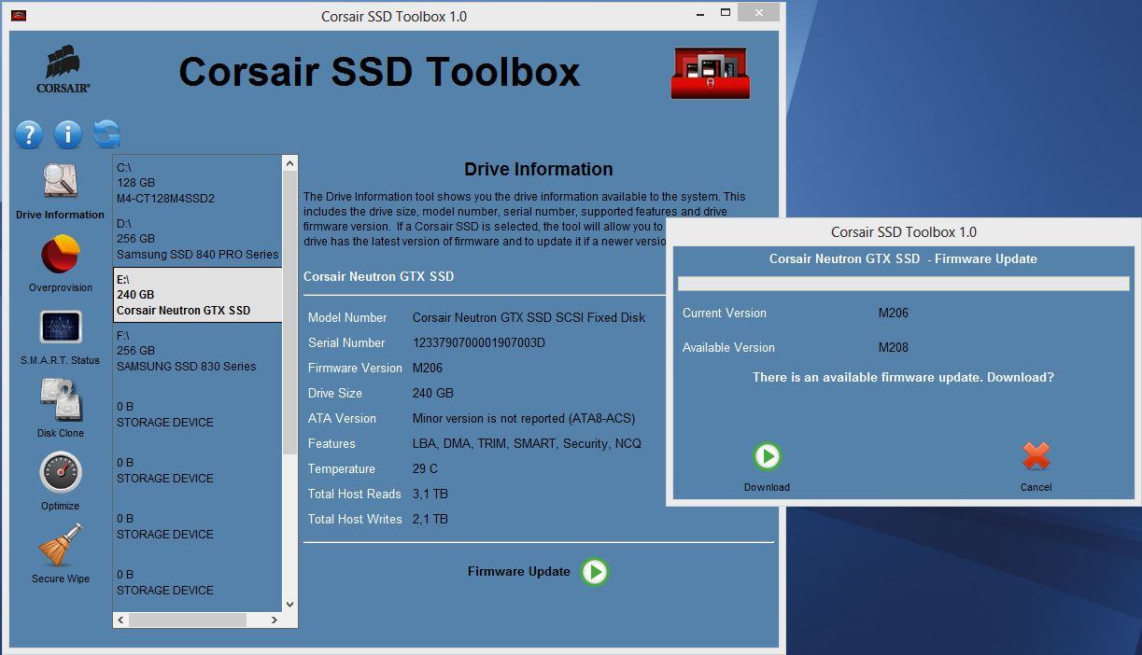Select the E:\ Corsair Neutron GTX SSD drive
The height and width of the screenshot is (655, 1142).
[197, 295]
